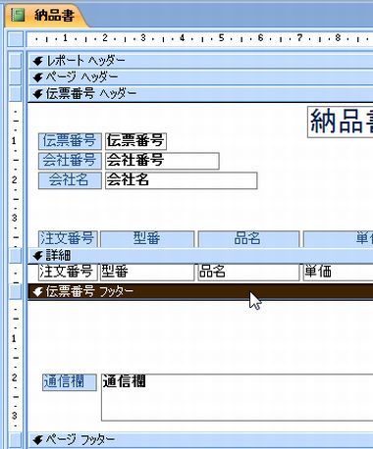Select the 会社名 text box

pyautogui.click(x=181, y=180)
